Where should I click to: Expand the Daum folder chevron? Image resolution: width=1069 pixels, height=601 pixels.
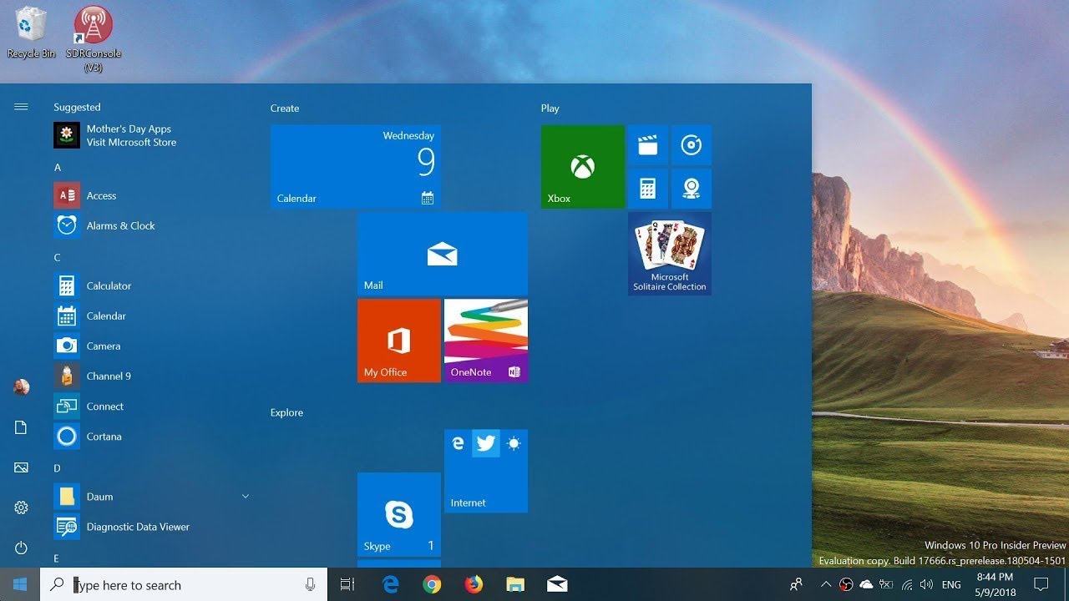(246, 497)
